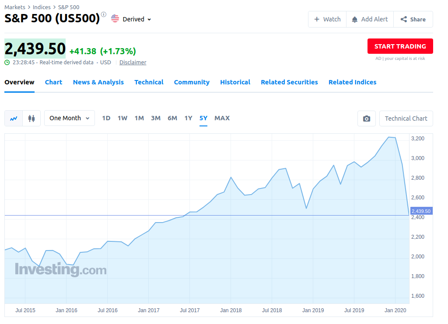Select the 1W time range

pyautogui.click(x=122, y=118)
